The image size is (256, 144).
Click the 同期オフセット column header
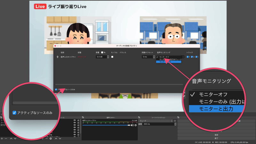click(x=148, y=52)
